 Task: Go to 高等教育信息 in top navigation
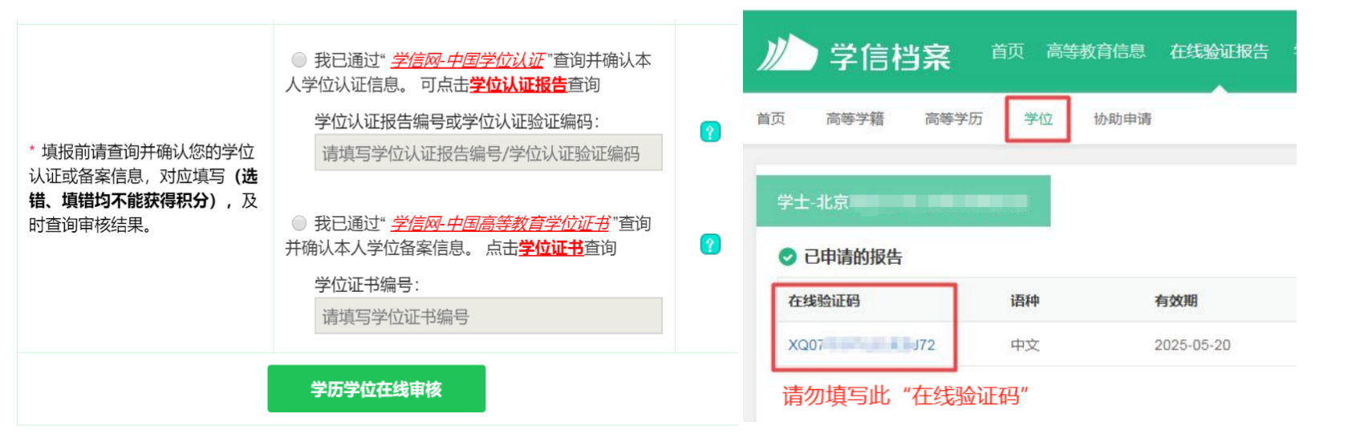1095,52
